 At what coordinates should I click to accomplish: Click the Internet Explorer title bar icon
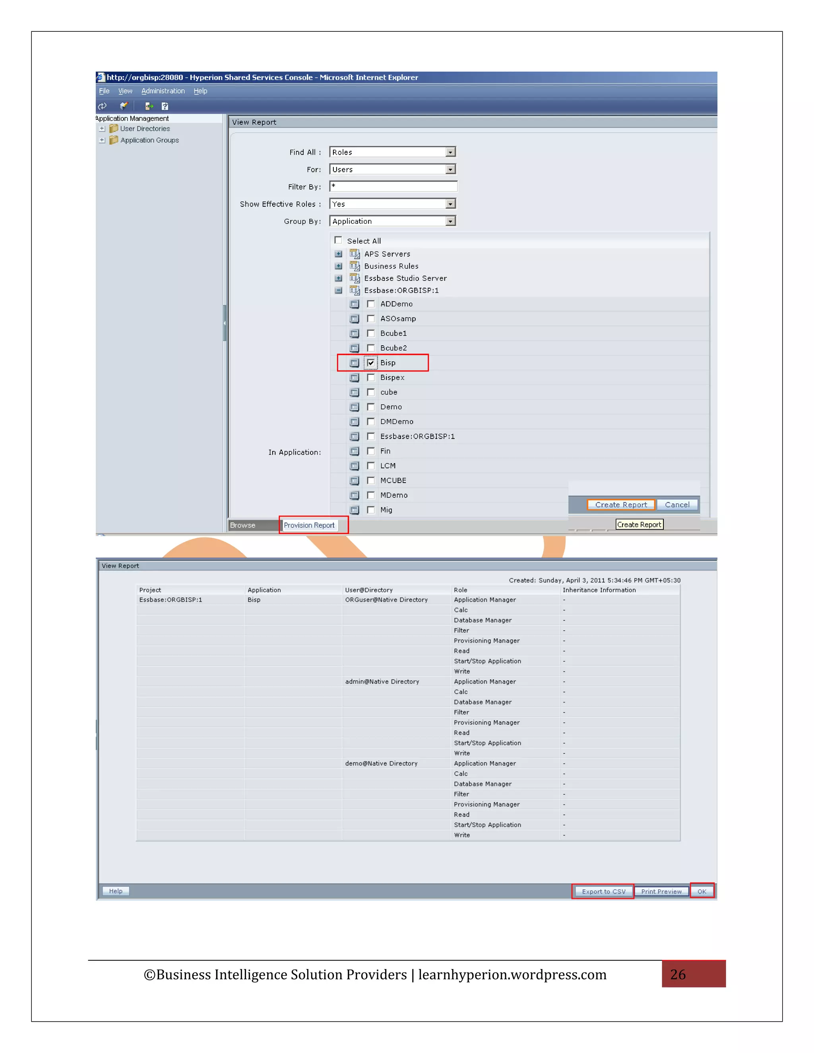click(101, 77)
